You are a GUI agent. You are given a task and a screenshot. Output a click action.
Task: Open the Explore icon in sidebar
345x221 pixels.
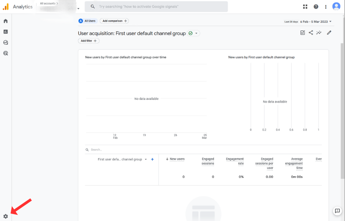point(6,43)
